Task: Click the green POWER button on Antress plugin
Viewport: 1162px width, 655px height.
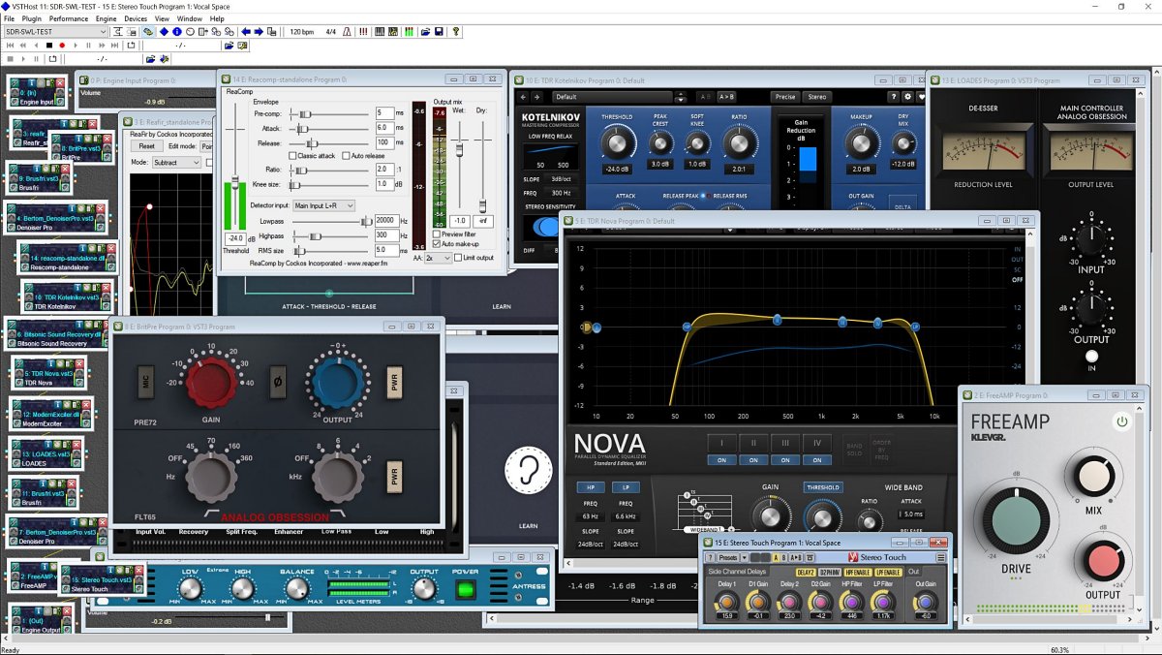Action: [x=468, y=590]
